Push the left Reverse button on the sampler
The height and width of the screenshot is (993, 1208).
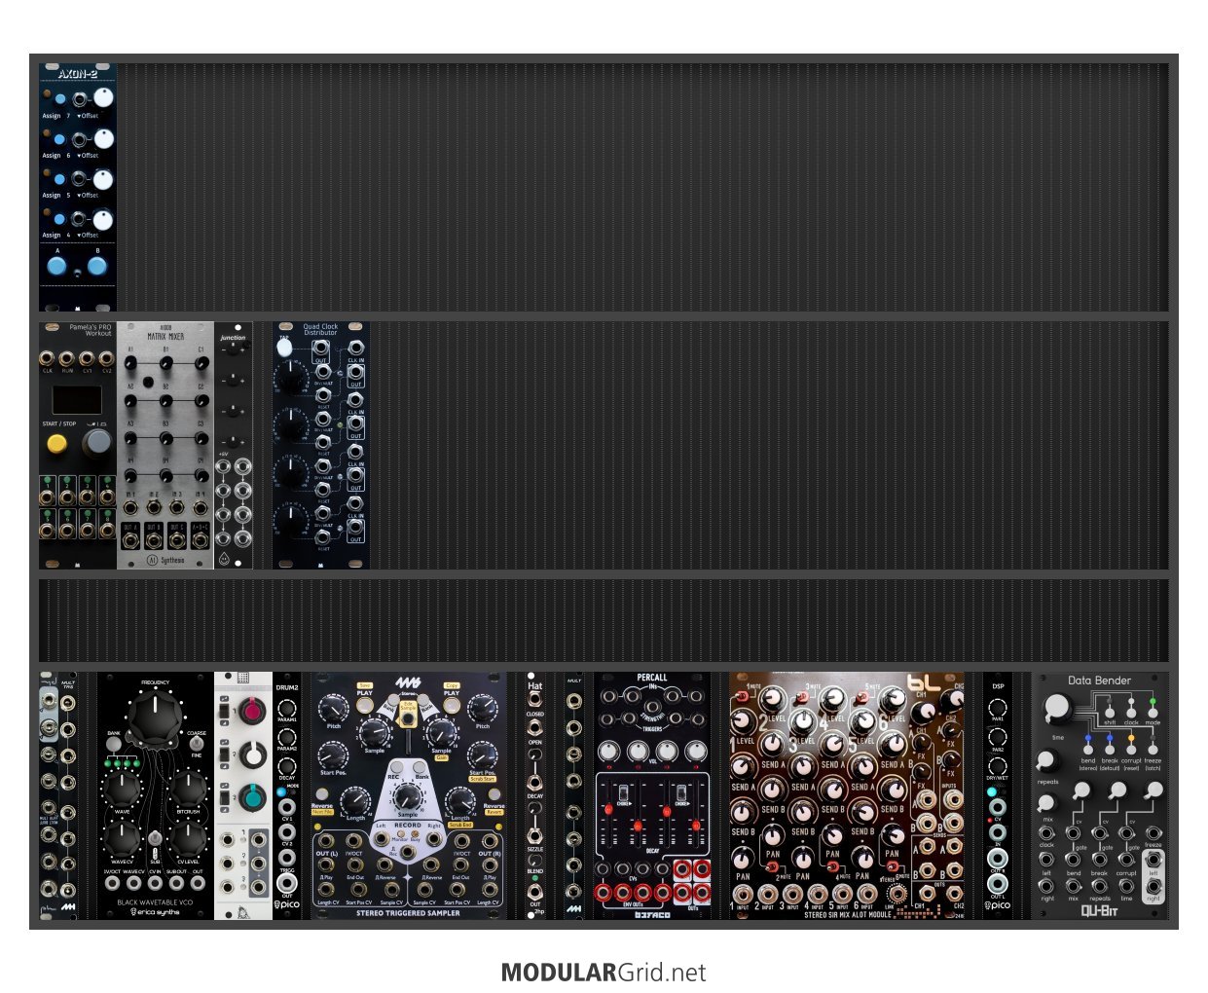[x=322, y=796]
